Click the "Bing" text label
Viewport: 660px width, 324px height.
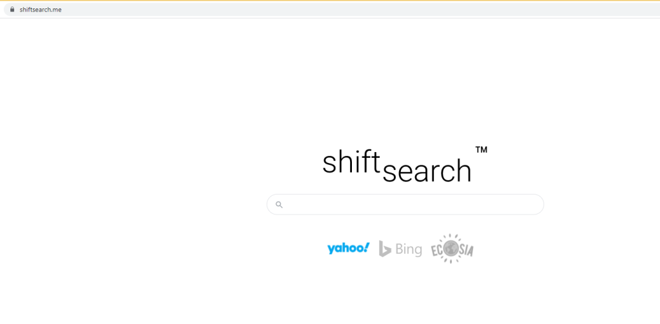coord(409,249)
